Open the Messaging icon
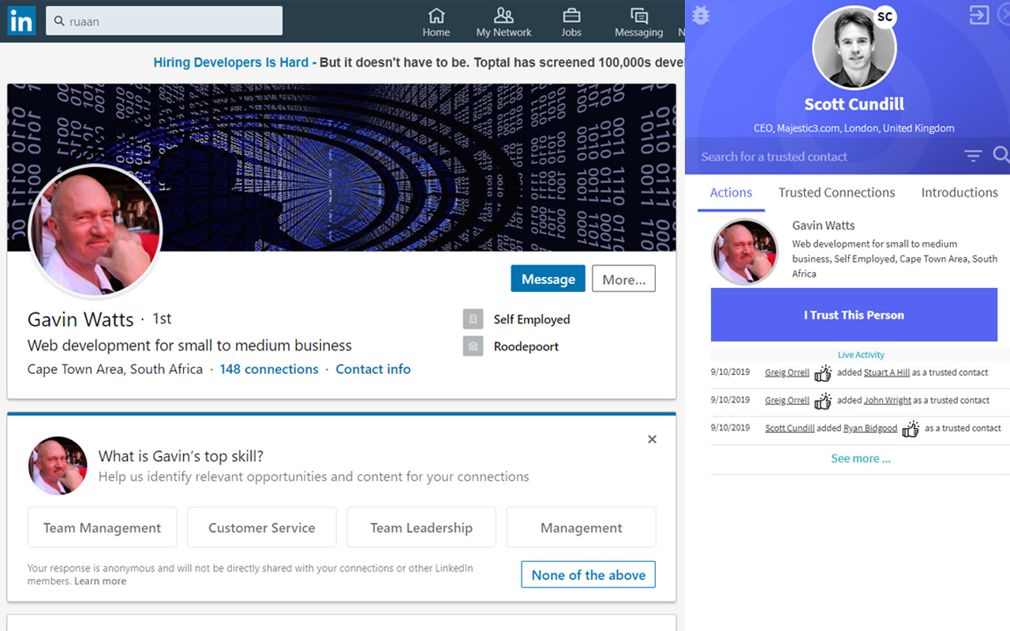The height and width of the screenshot is (631, 1010). (x=638, y=16)
